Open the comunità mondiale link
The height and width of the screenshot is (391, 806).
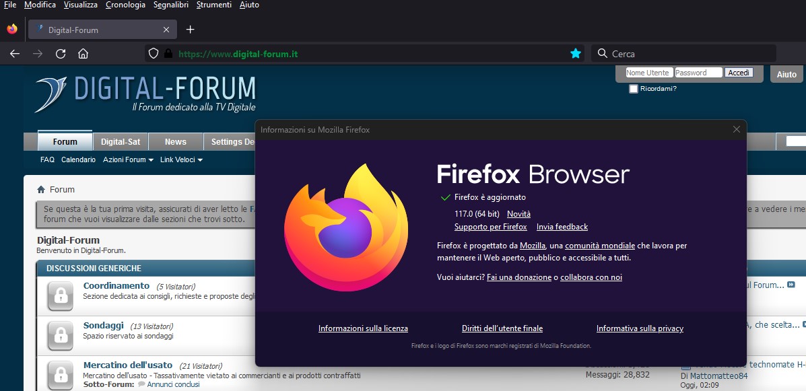[x=600, y=246]
